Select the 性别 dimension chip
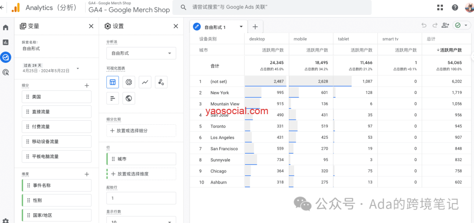Image resolution: width=474 pixels, height=223 pixels. point(57,200)
